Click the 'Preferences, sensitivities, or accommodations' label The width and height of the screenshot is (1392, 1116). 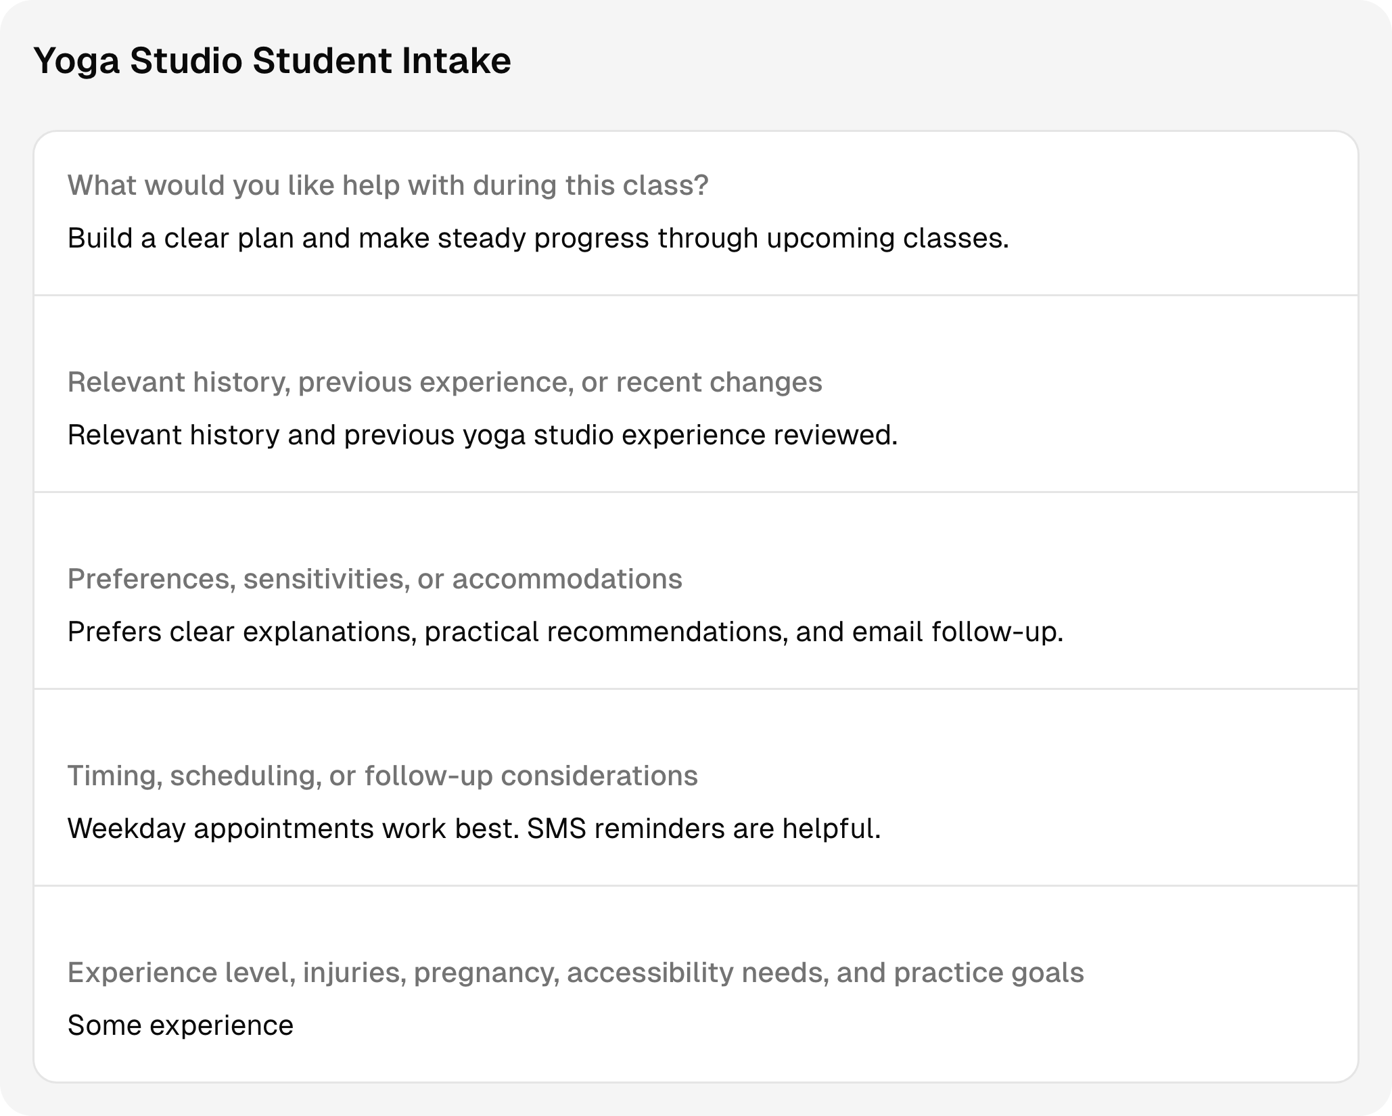click(x=375, y=579)
